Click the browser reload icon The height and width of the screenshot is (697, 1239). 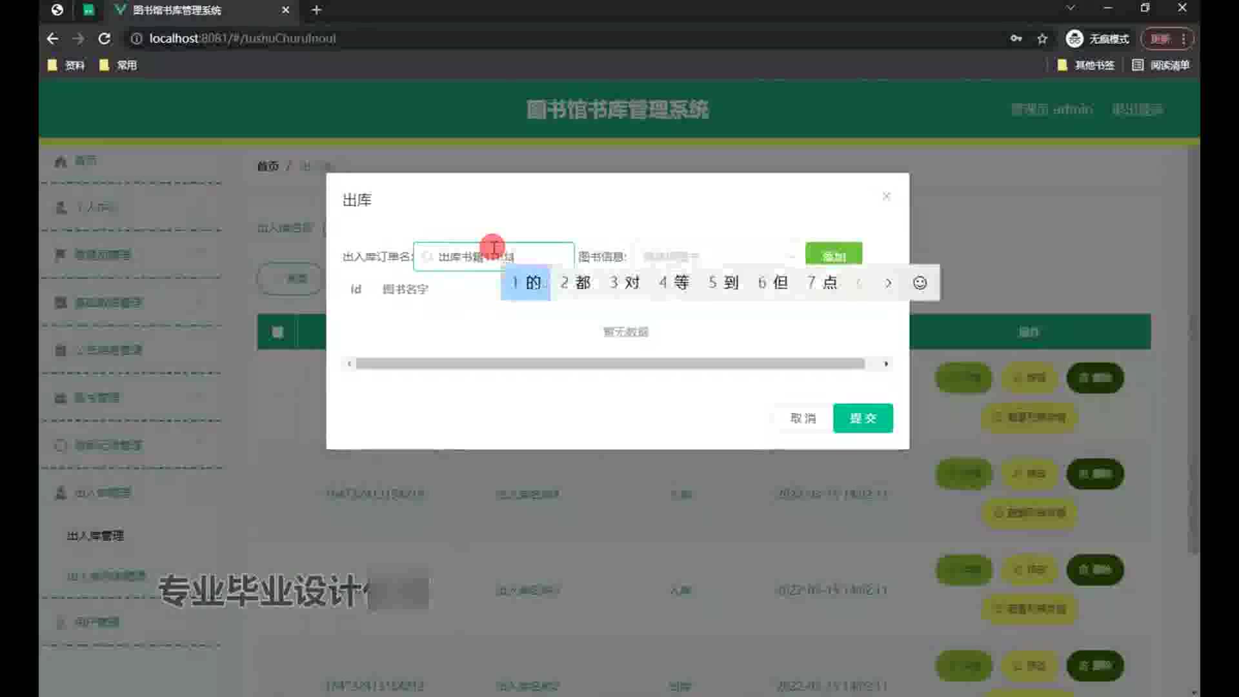(104, 39)
